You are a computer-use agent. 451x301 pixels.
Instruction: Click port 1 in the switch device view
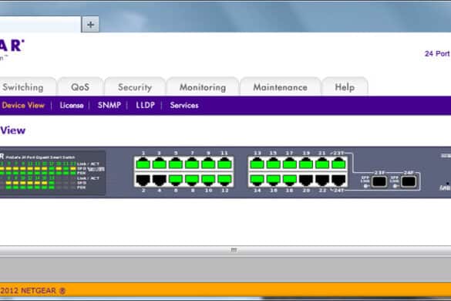click(143, 164)
